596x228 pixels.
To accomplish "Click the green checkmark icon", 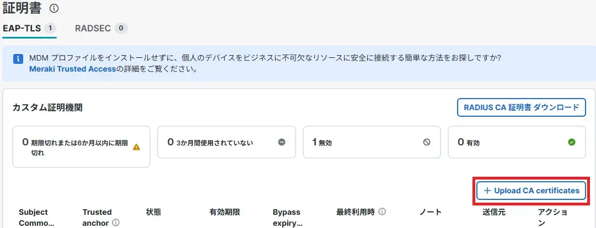I will 572,142.
